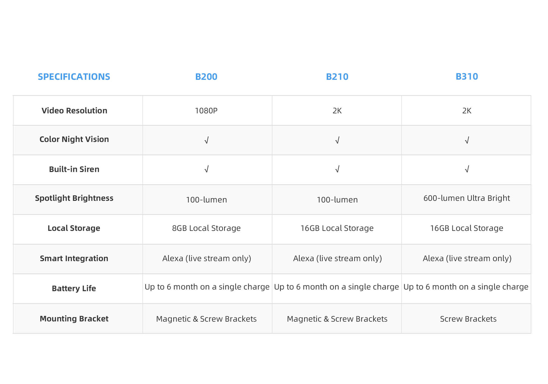Image resolution: width=548 pixels, height=384 pixels.
Task: Select the Battery Life row label
Action: 74,288
